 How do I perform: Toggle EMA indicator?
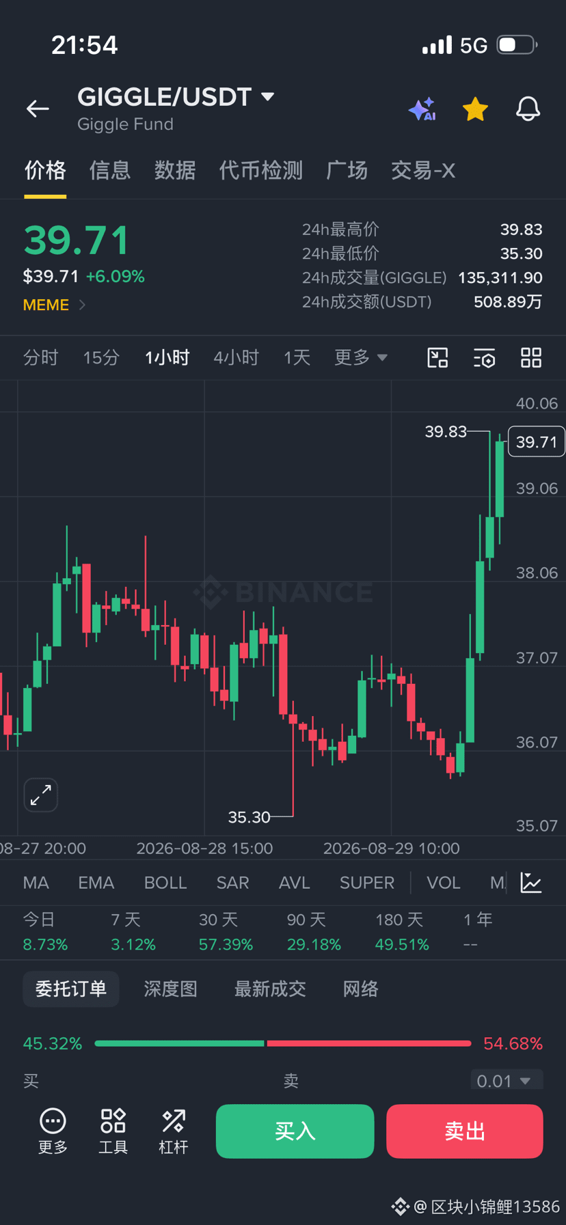[96, 883]
